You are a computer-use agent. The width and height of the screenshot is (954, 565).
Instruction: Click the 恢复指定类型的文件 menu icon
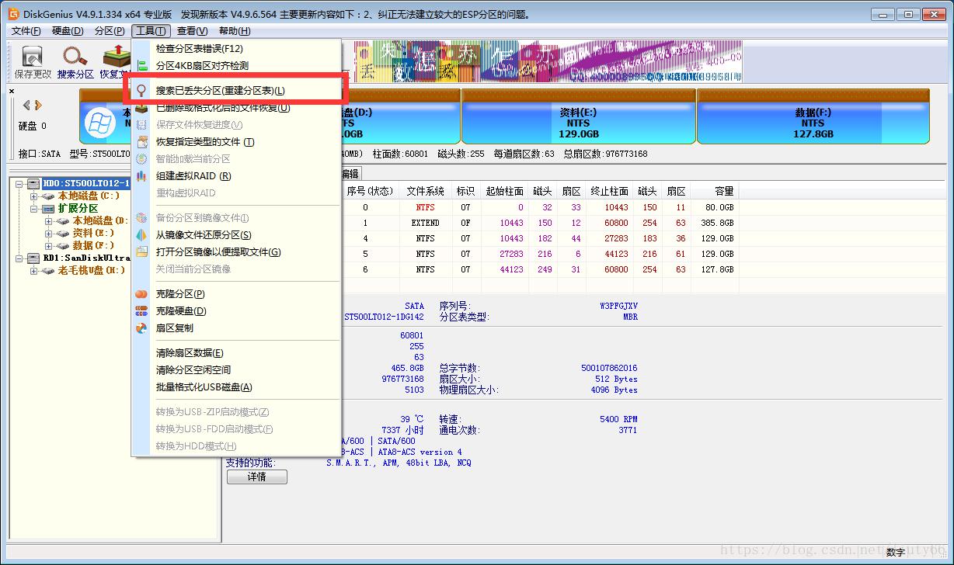coord(141,142)
